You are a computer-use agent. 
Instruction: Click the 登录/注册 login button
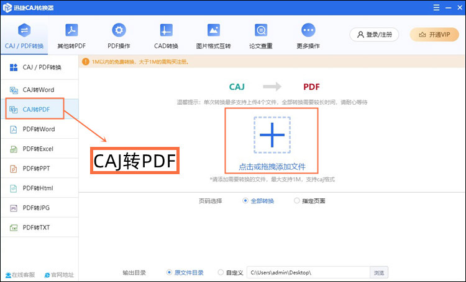tap(374, 35)
